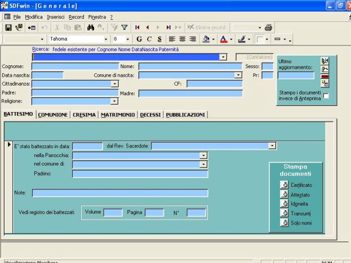Screen dimensions: 351x263
Task: Click the funnel filter icon
Action: [x=125, y=28]
